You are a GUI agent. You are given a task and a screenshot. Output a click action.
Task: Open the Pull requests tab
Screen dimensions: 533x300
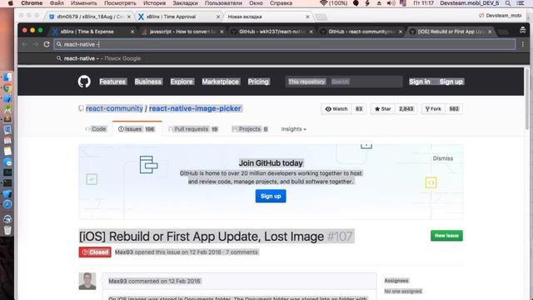[x=193, y=129]
